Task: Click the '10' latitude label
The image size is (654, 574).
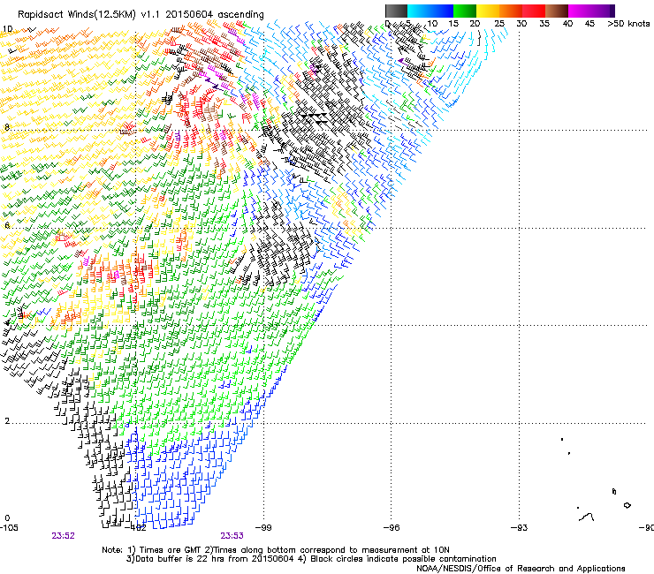Action: tap(7, 29)
